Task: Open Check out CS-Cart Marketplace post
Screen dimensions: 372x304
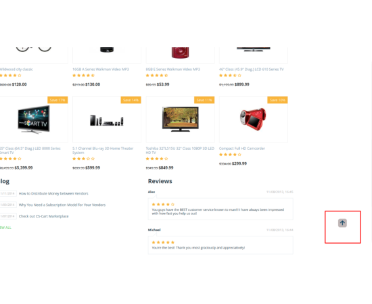Action: [44, 216]
